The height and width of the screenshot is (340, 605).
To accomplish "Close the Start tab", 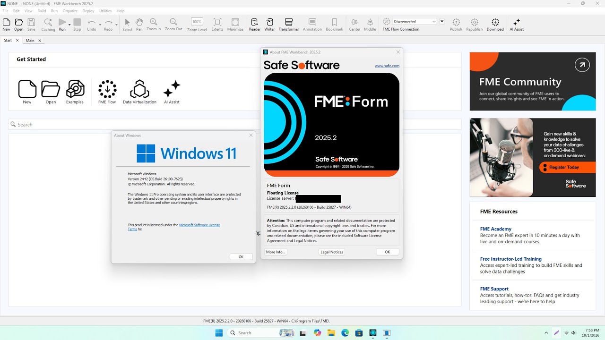I will pyautogui.click(x=17, y=41).
